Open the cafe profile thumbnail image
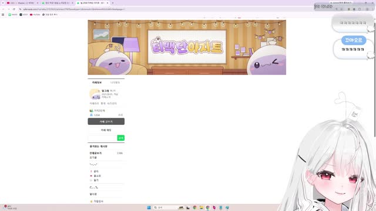Viewport: 376px width, 211px height. click(x=95, y=94)
